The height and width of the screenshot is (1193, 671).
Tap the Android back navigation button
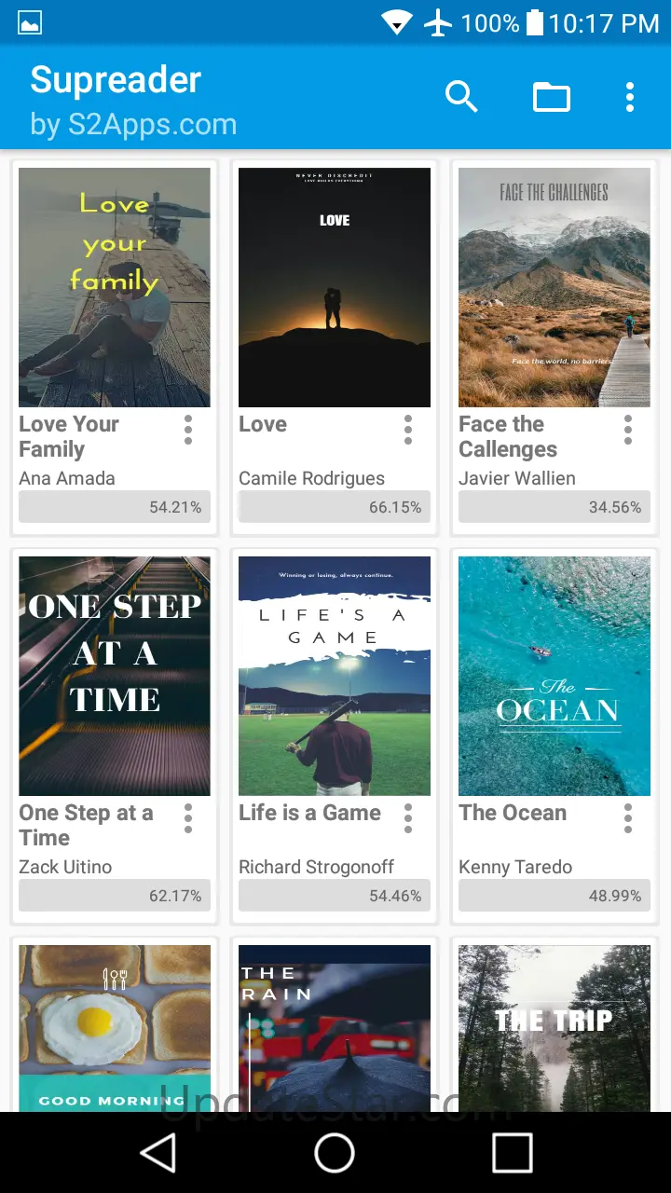pyautogui.click(x=158, y=1153)
